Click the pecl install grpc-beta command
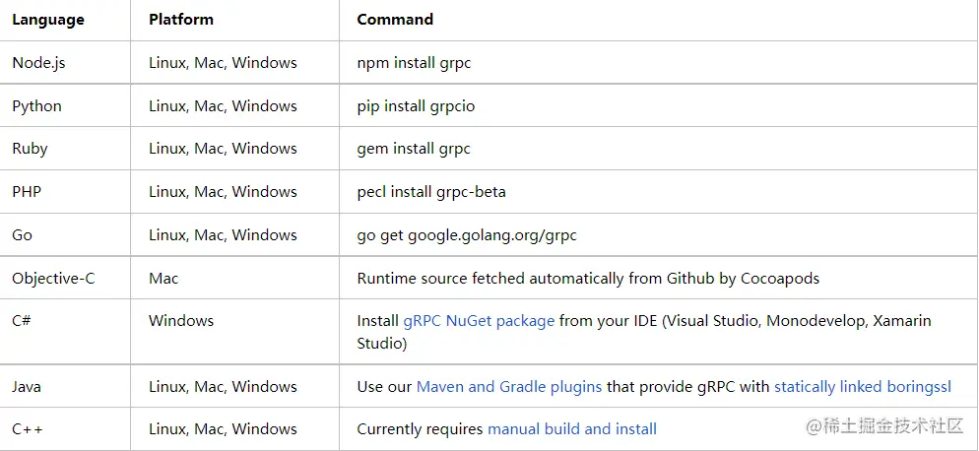979x451 pixels. (431, 192)
